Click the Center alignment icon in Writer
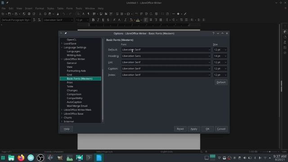This screenshot has width=288, height=162. point(151,20)
